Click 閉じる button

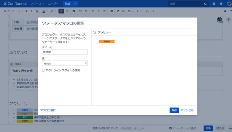[220, 128]
